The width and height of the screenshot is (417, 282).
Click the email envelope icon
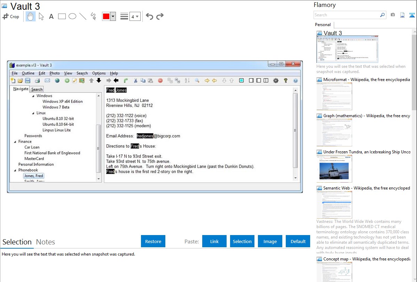click(x=47, y=81)
